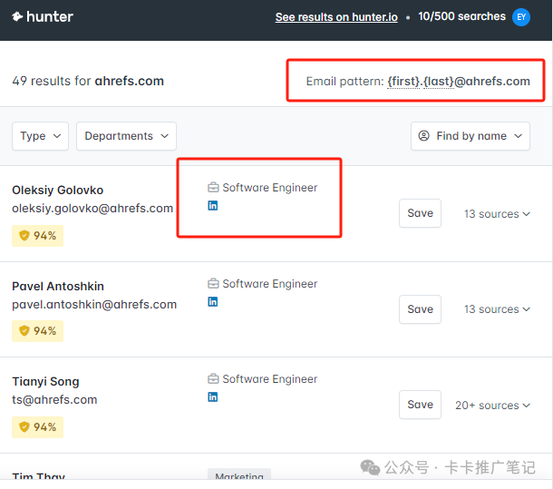The height and width of the screenshot is (489, 553).
Task: Save Oleksiy Golovko's contact
Action: point(420,213)
